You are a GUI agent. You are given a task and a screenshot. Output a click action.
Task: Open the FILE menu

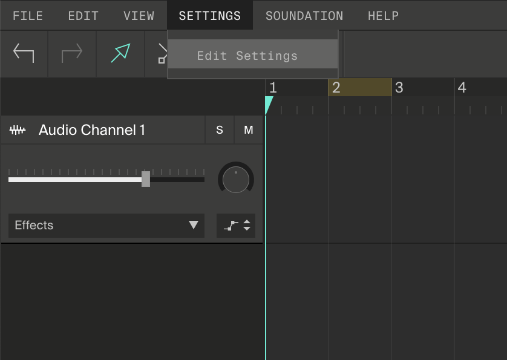tap(27, 15)
